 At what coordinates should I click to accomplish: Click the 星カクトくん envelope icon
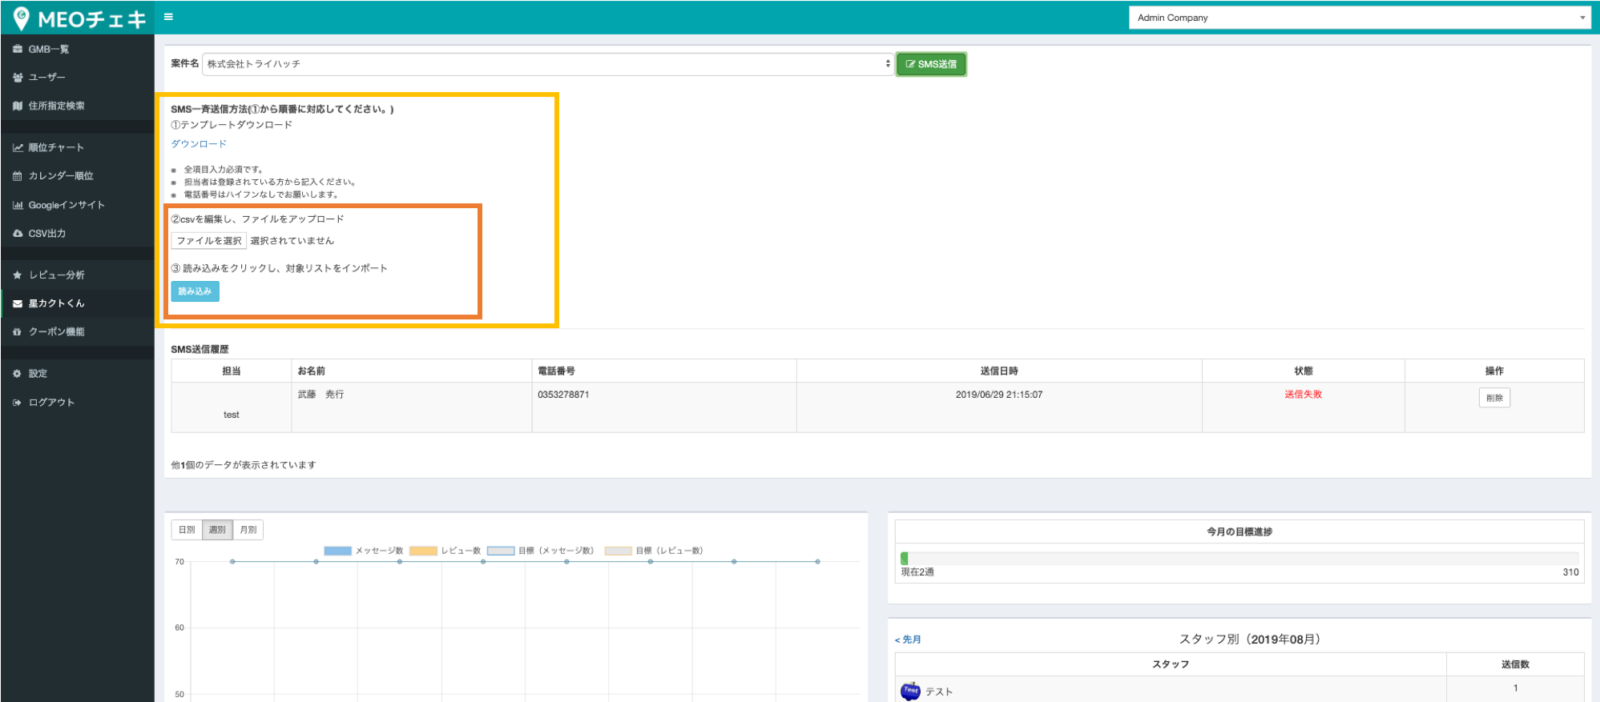[18, 303]
